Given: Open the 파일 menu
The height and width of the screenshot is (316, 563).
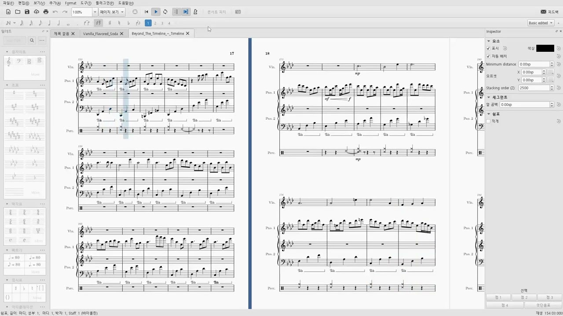Looking at the screenshot, I should point(8,3).
